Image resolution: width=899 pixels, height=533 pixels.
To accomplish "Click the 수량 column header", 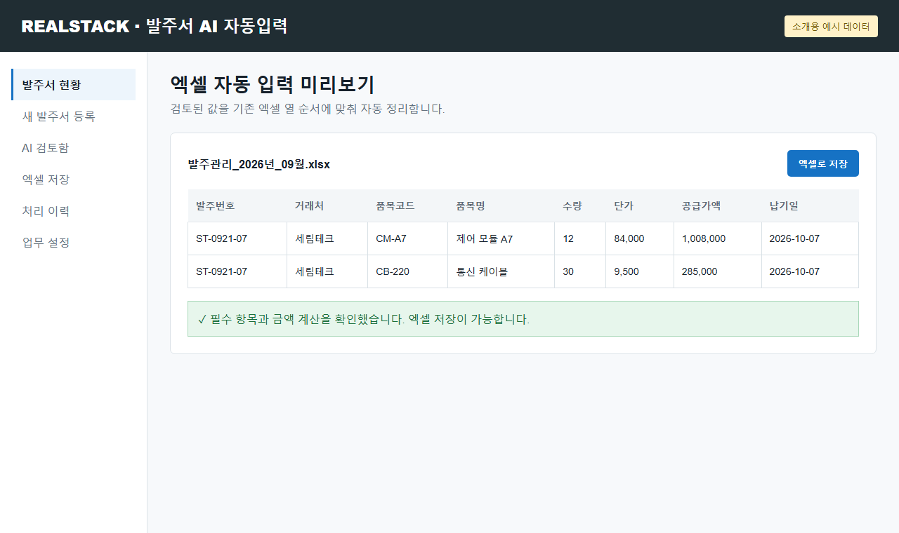I will tap(580, 206).
